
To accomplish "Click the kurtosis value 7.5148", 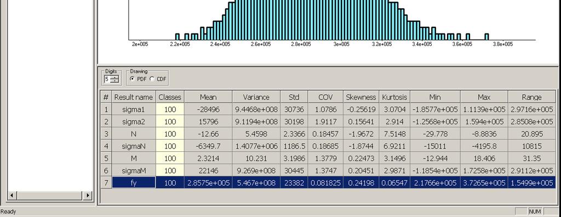I will pos(394,134).
